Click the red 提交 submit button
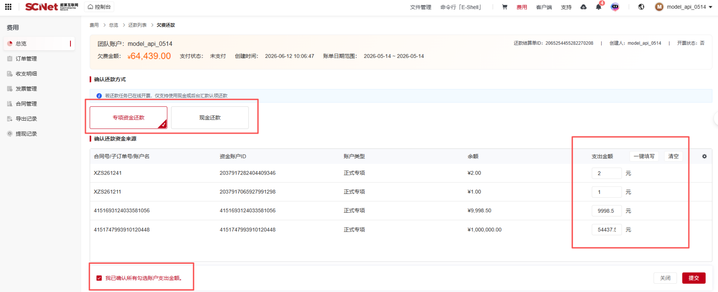Image resolution: width=718 pixels, height=292 pixels. tap(694, 278)
